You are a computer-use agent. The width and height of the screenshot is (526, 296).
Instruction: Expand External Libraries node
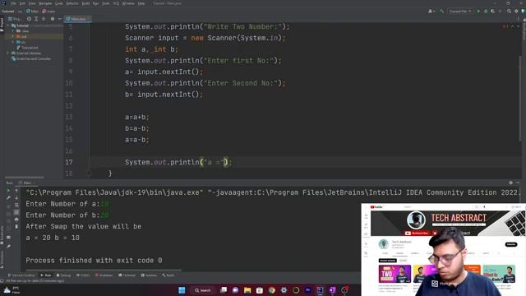click(8, 53)
